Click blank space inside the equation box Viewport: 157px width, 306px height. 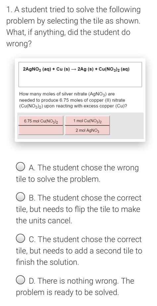pyautogui.click(x=80, y=80)
